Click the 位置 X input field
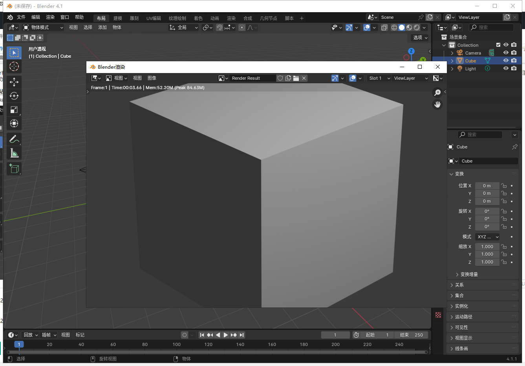The width and height of the screenshot is (525, 366). click(487, 185)
